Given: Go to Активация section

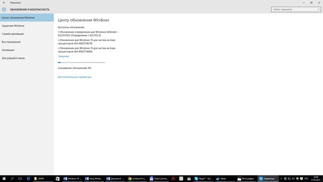Looking at the screenshot, I should pos(27,50).
